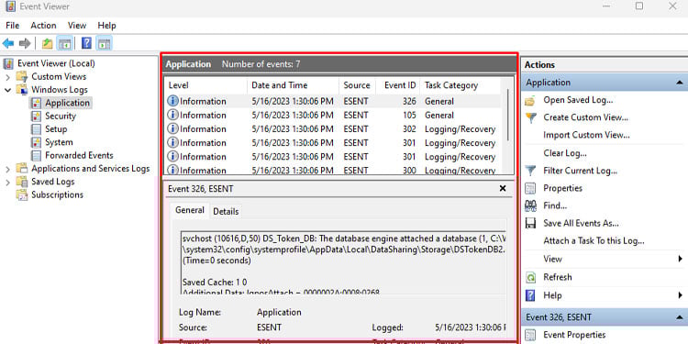688x344 pixels.
Task: Click information icon on Event 326 row
Action: tap(172, 101)
